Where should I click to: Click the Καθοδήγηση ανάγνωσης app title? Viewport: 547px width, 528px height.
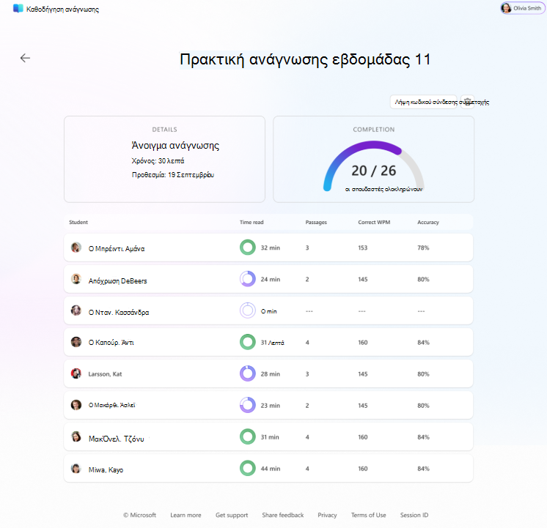(x=62, y=10)
